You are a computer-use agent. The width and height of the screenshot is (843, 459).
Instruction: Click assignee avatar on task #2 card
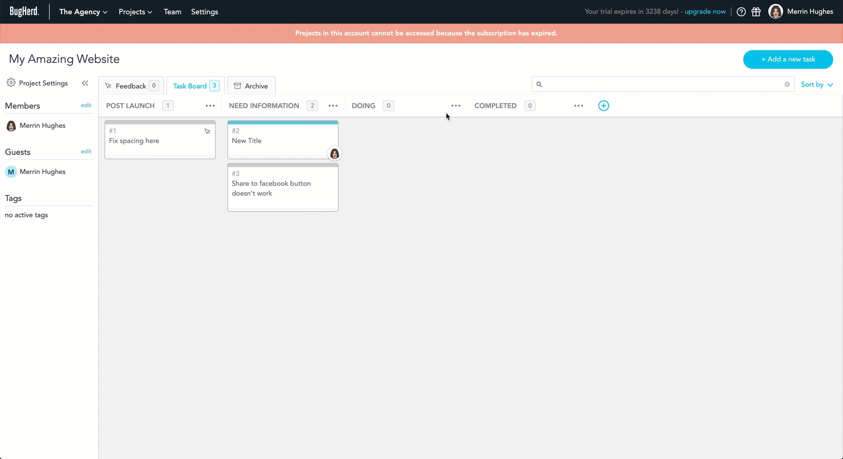click(x=335, y=154)
